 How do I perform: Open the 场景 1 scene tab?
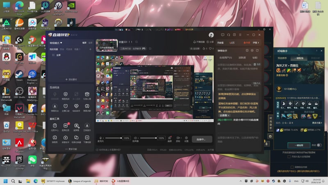click(x=77, y=49)
